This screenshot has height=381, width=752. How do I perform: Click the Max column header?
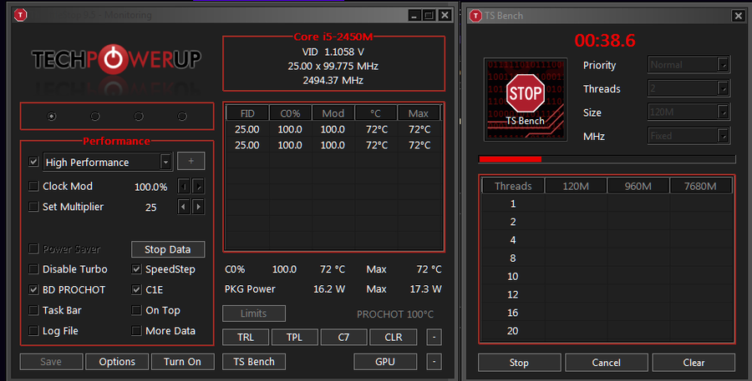419,113
